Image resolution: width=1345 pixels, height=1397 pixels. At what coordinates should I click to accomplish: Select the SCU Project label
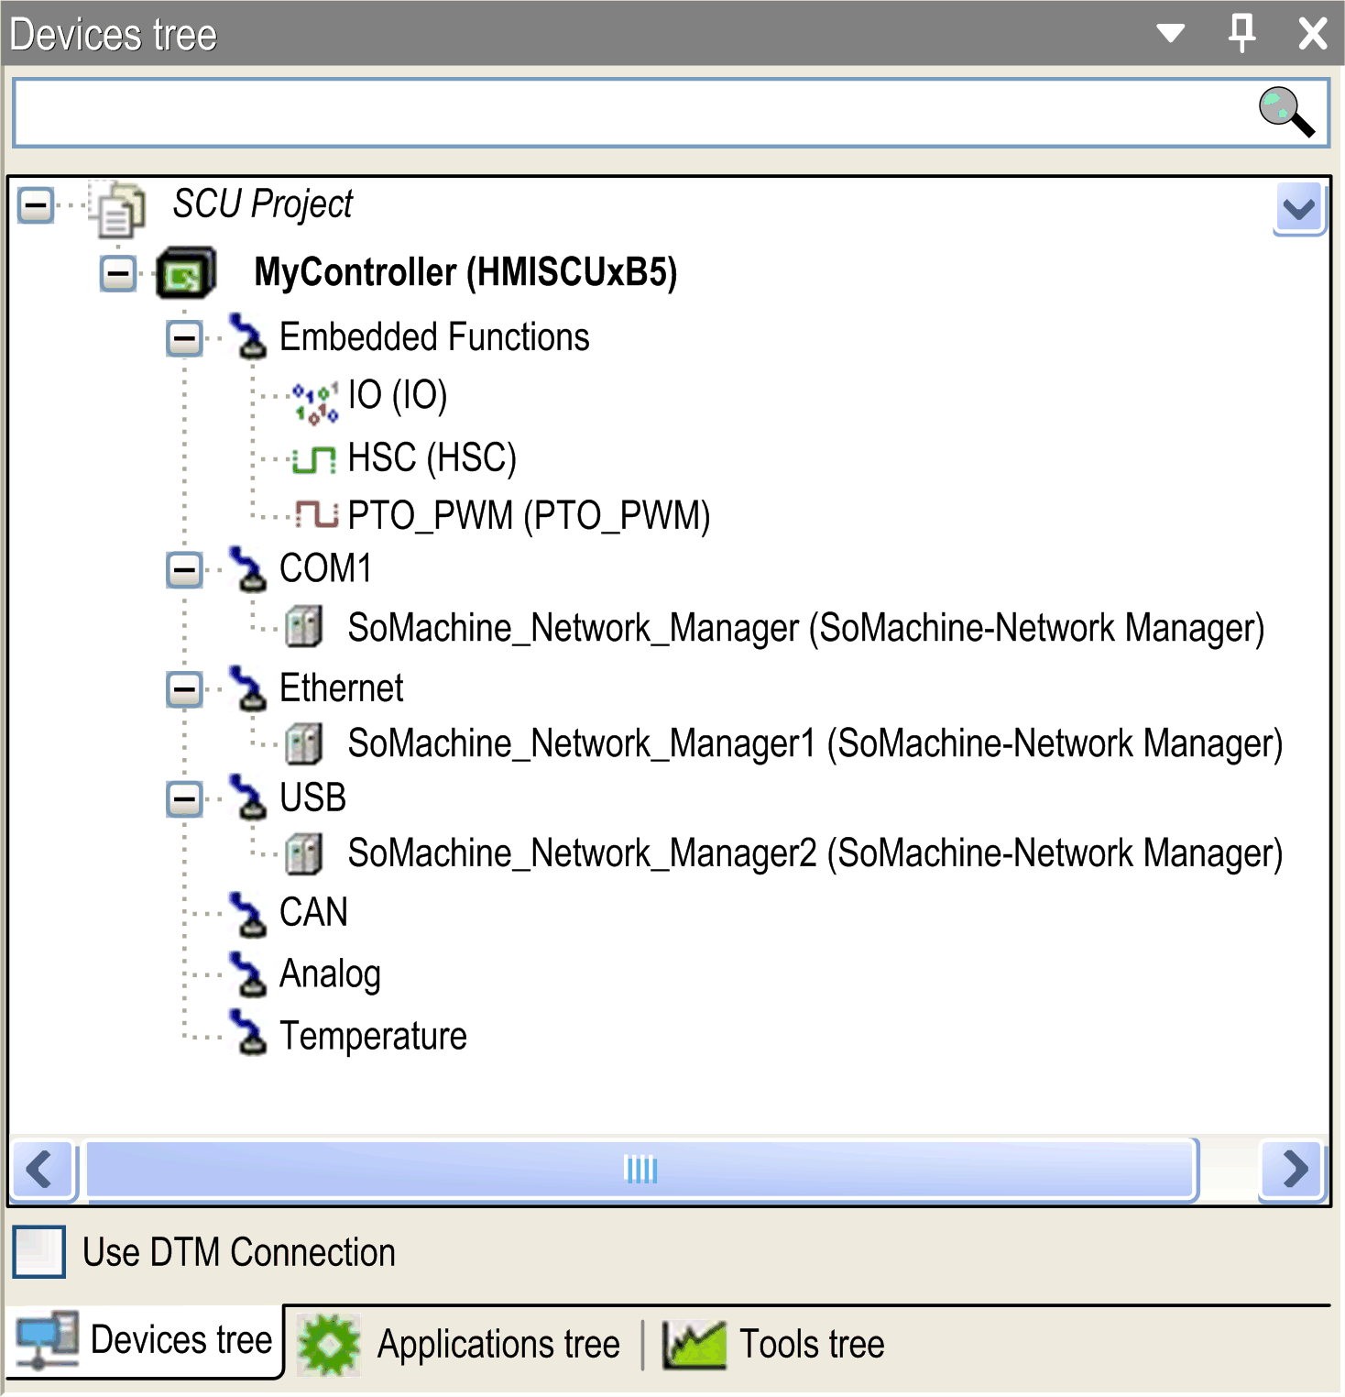tap(263, 204)
